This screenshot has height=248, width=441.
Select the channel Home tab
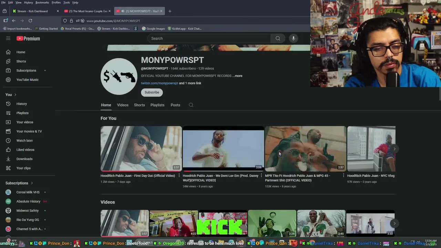point(106,105)
